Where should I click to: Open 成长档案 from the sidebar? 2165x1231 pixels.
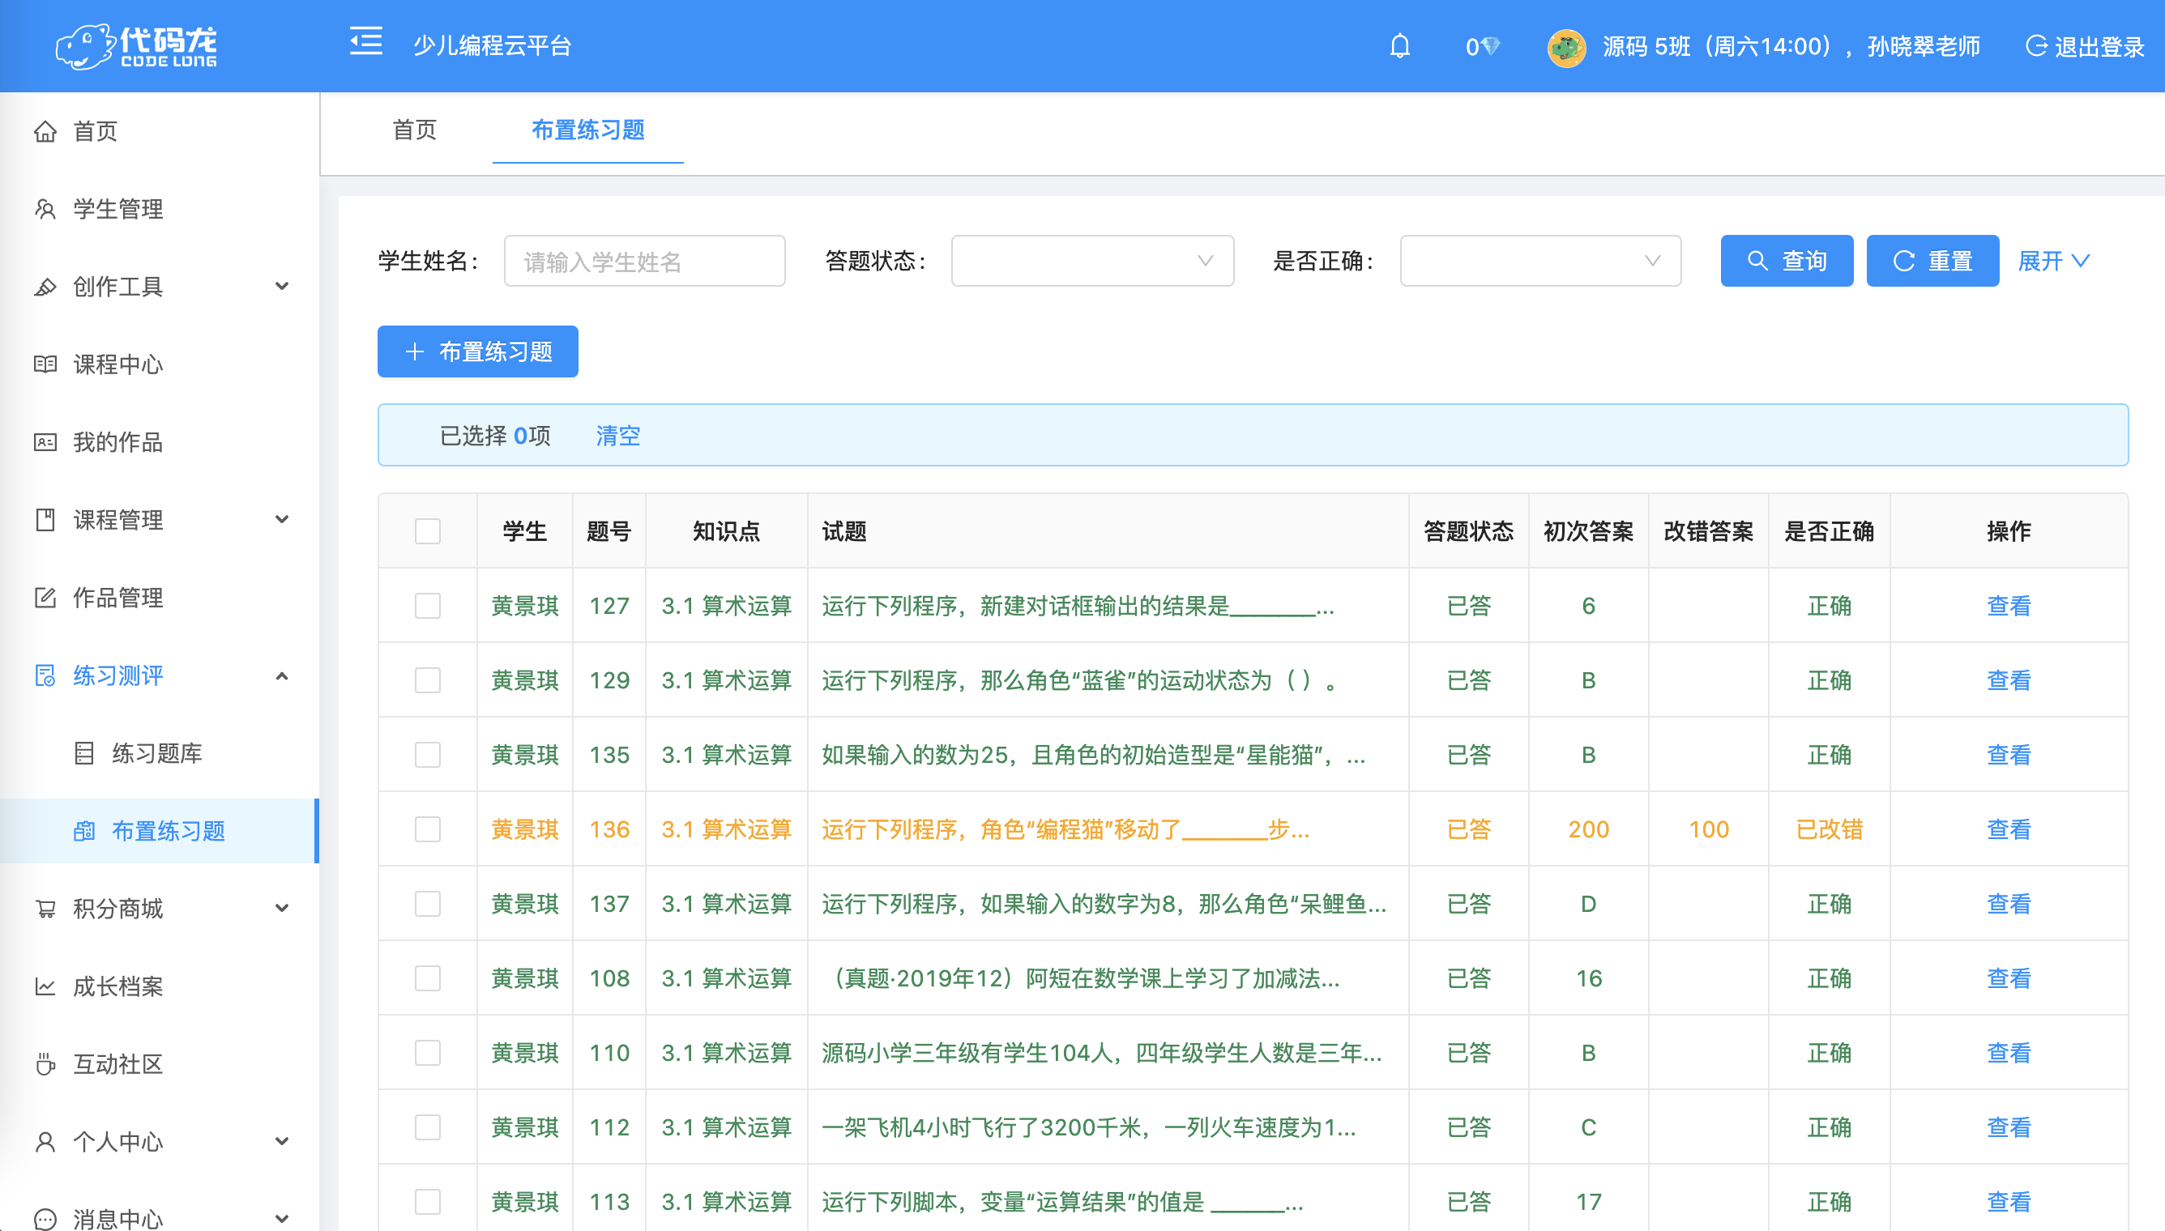point(117,986)
